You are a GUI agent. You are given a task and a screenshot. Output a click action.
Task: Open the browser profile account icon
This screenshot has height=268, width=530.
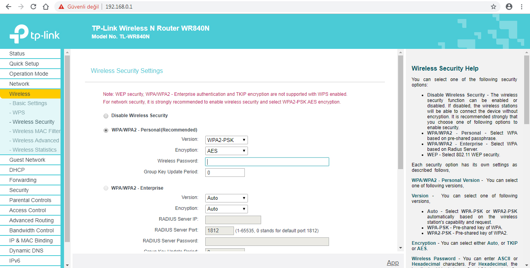[509, 7]
